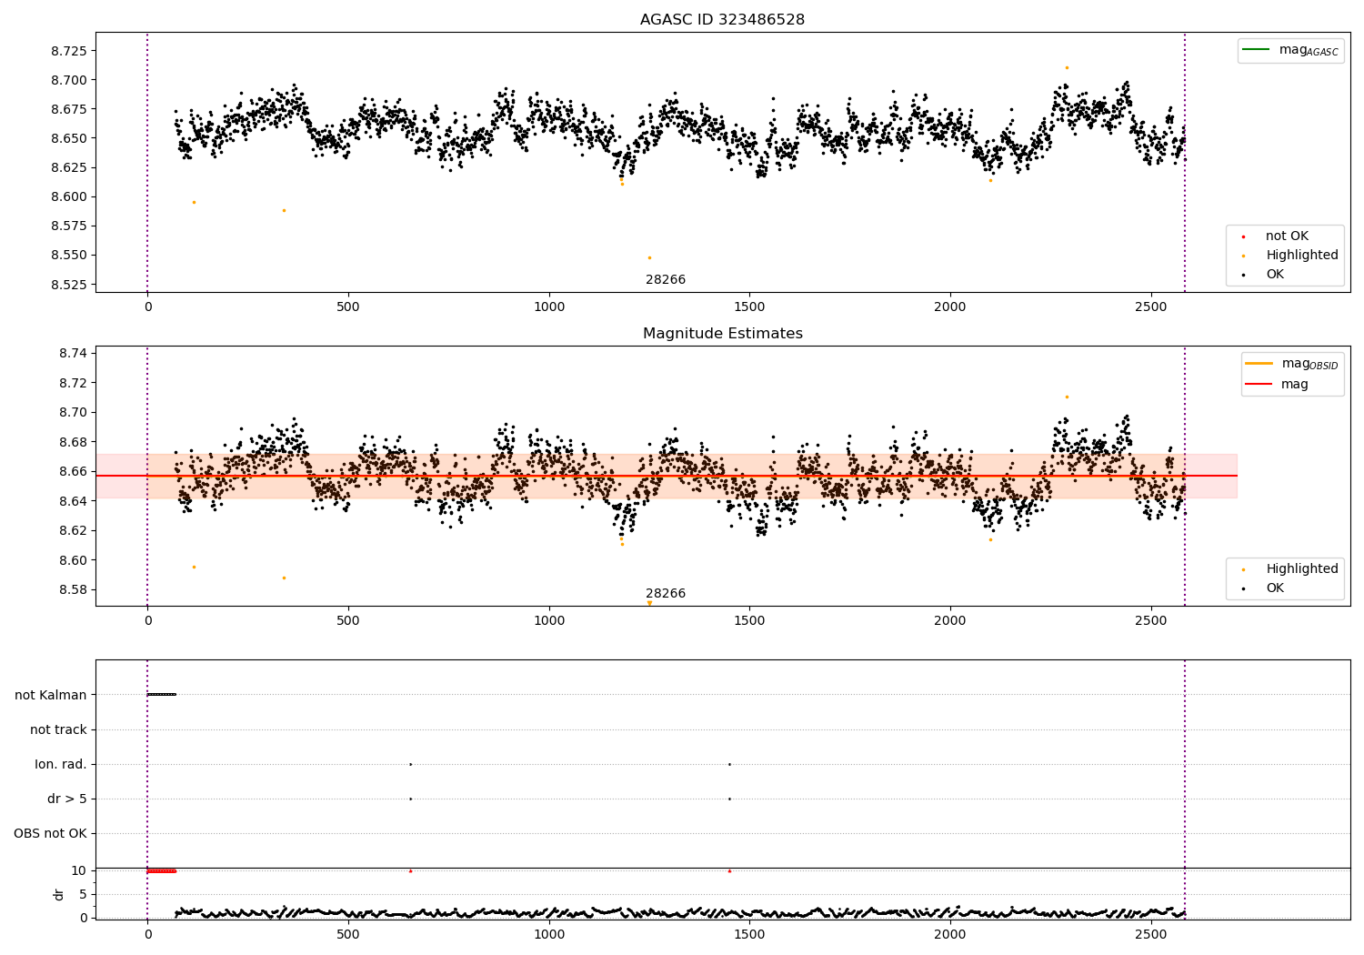1364x955 pixels.
Task: Click the "Ion. rad." axis label
Action: (x=60, y=764)
